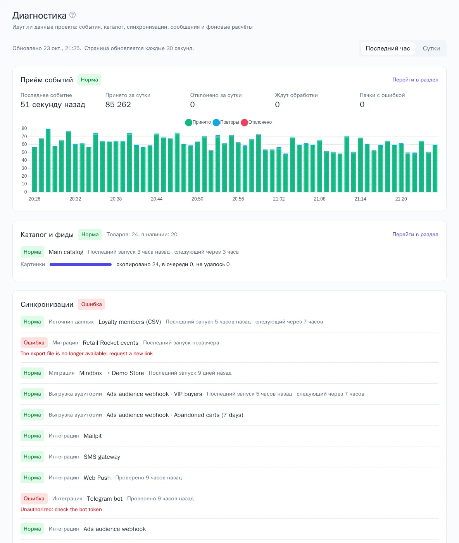Viewport: 459px width, 543px height.
Task: Click the Норма badge in Web Push row
Action: (x=32, y=477)
